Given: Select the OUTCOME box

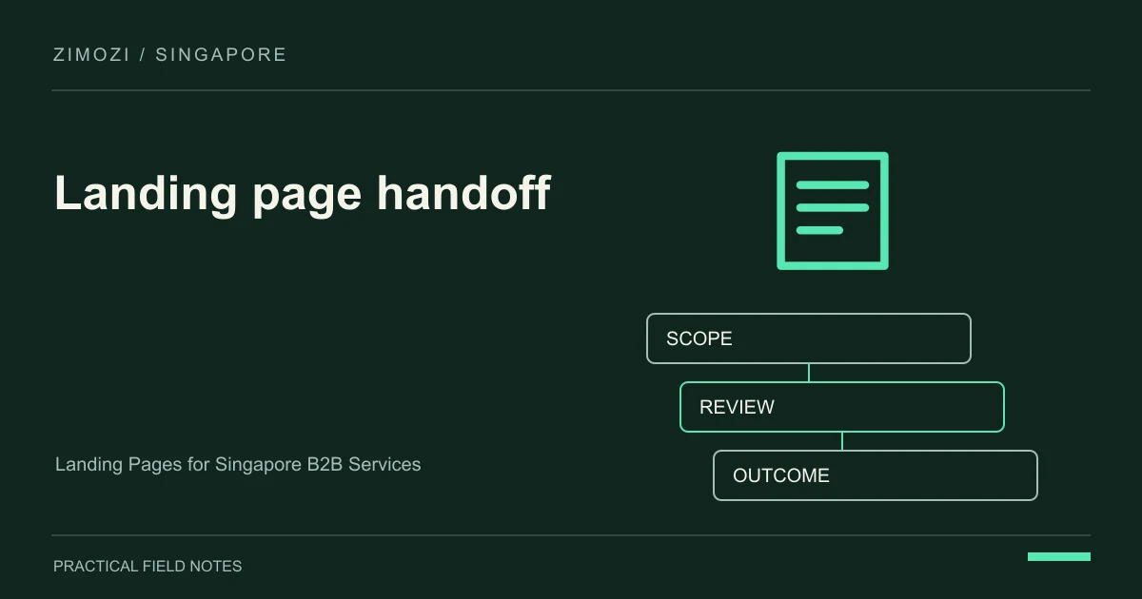Looking at the screenshot, I should pos(876,475).
